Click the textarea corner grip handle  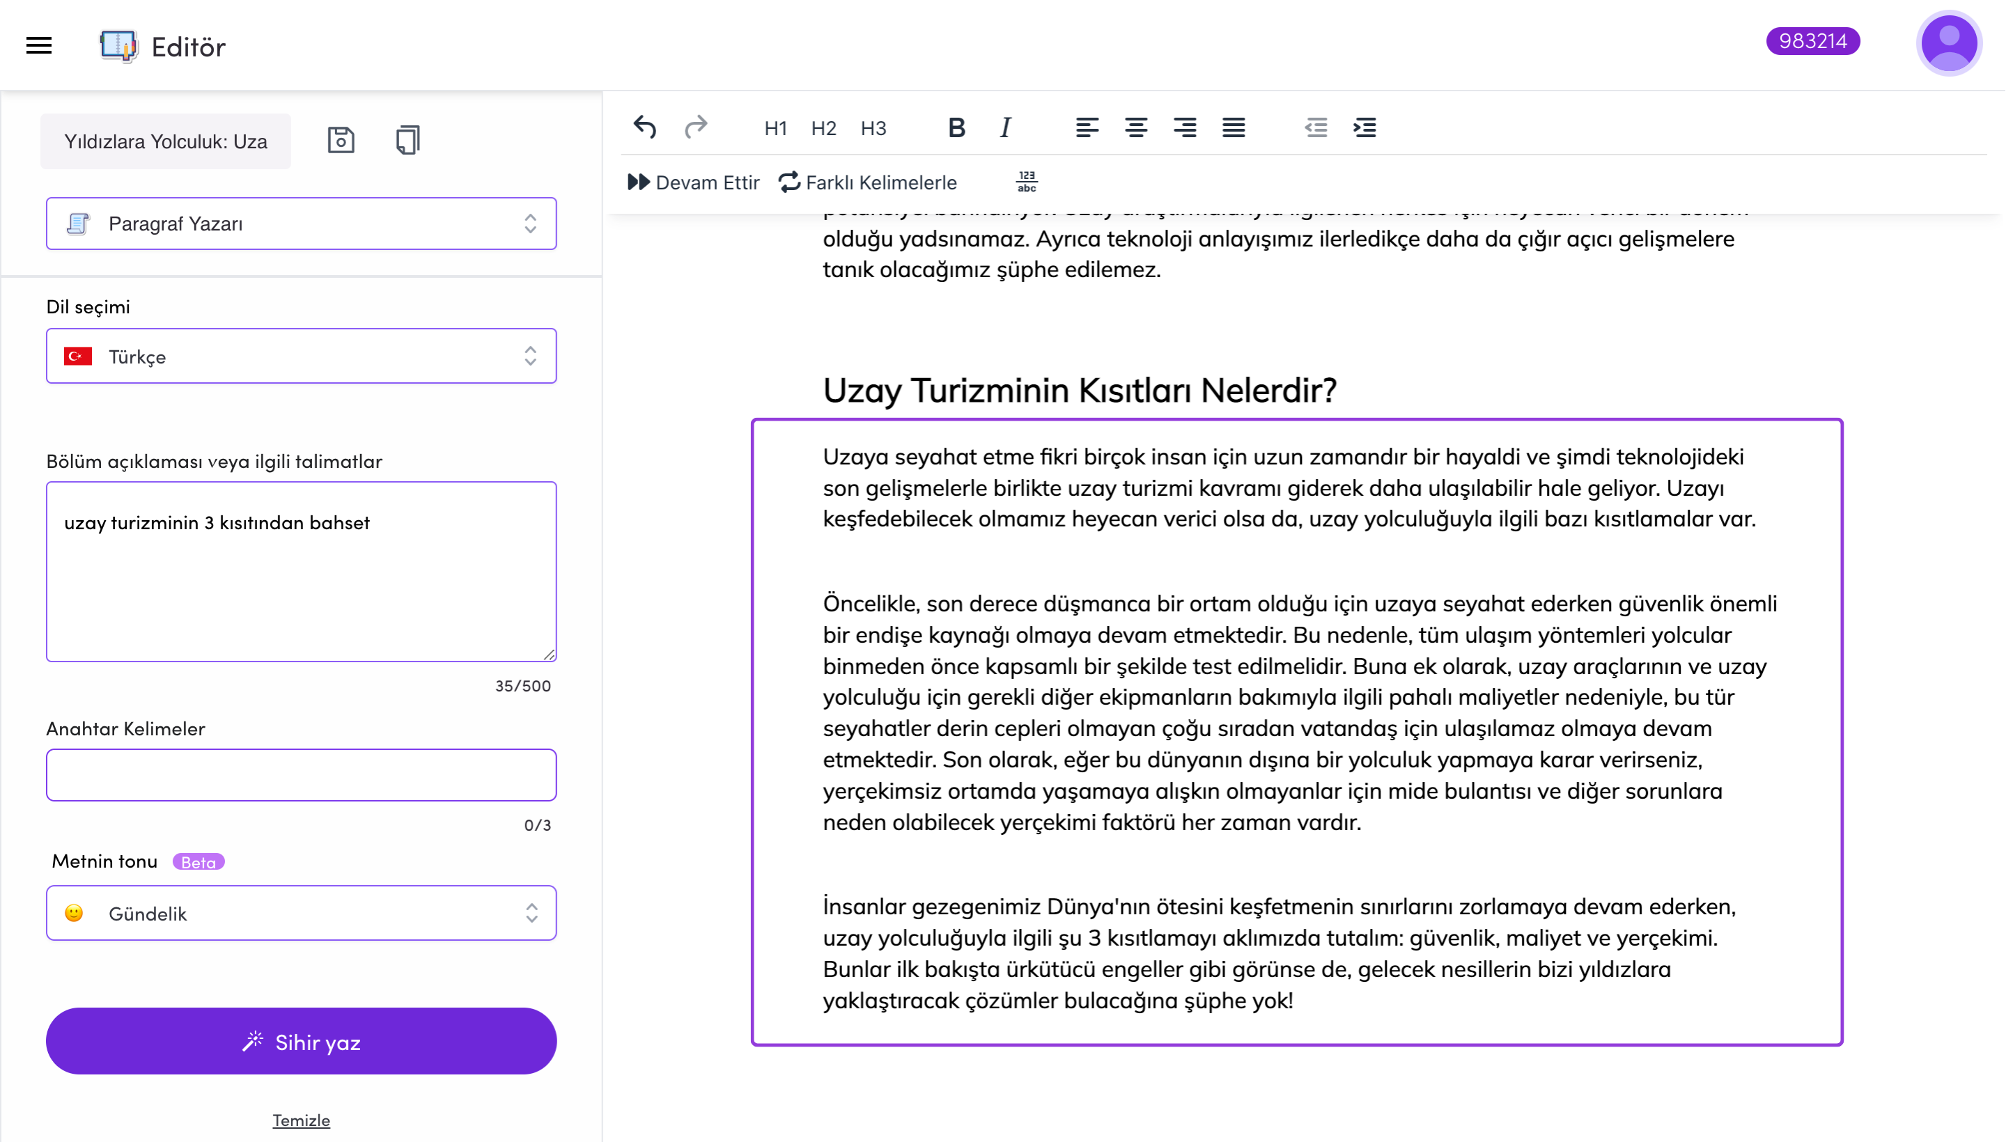(549, 655)
